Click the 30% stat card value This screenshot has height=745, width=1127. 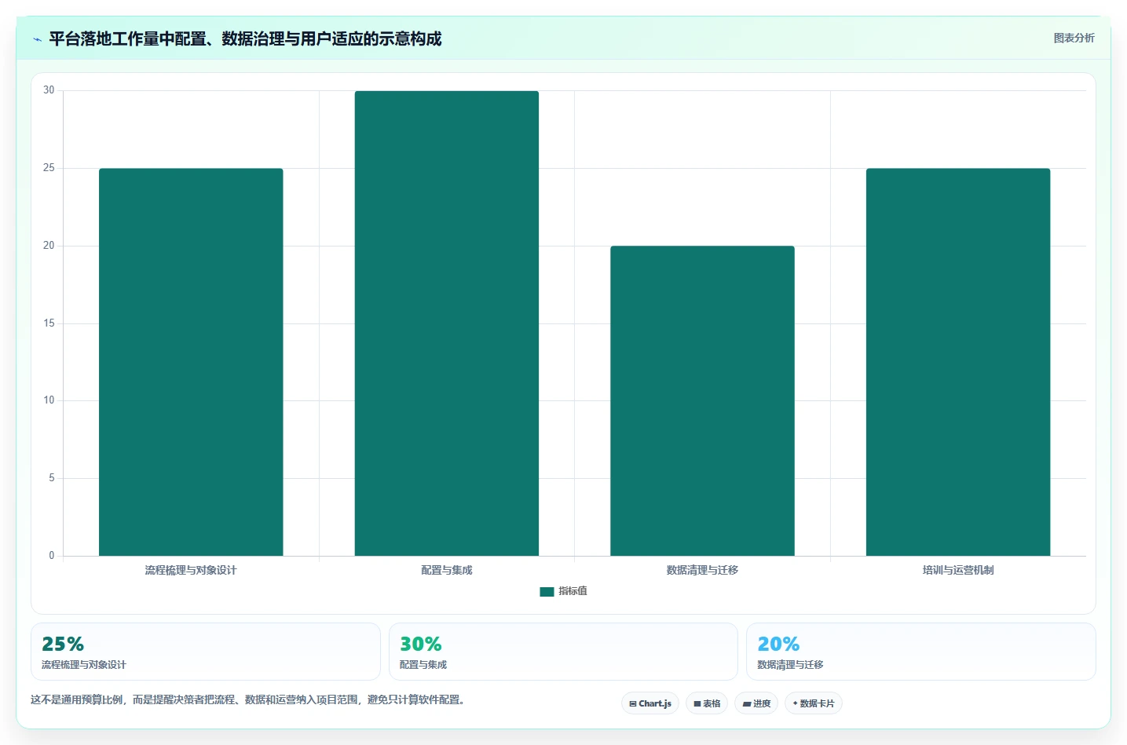click(421, 644)
